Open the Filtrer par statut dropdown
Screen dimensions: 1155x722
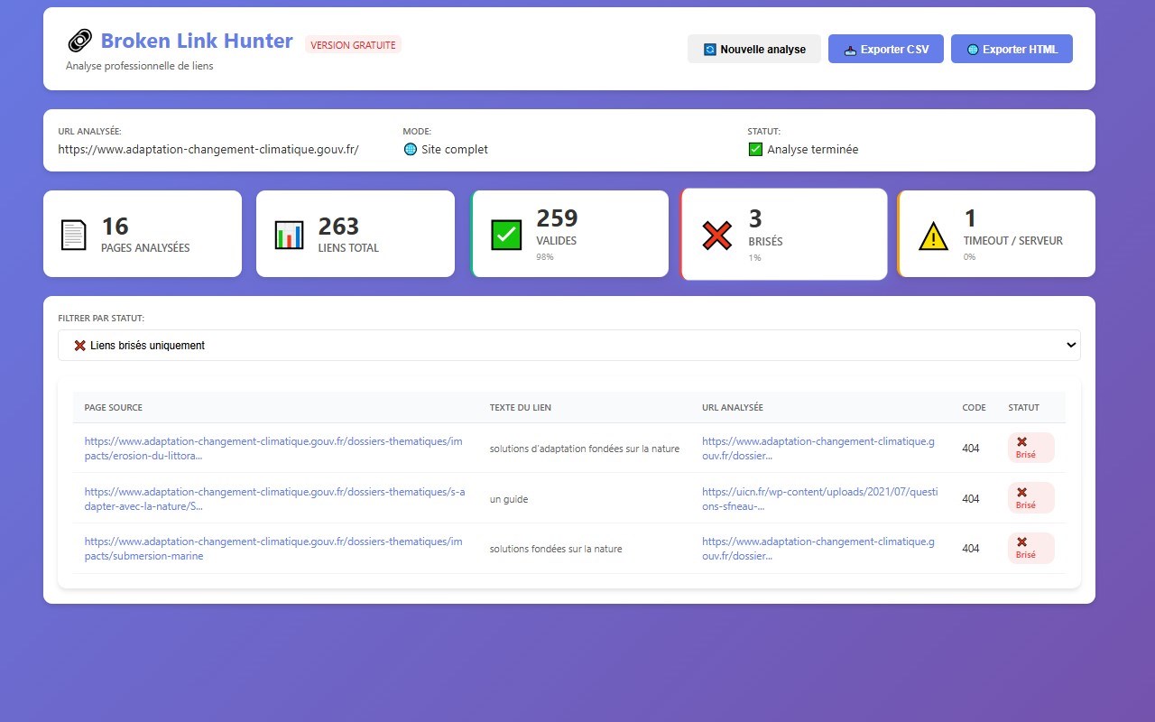569,345
